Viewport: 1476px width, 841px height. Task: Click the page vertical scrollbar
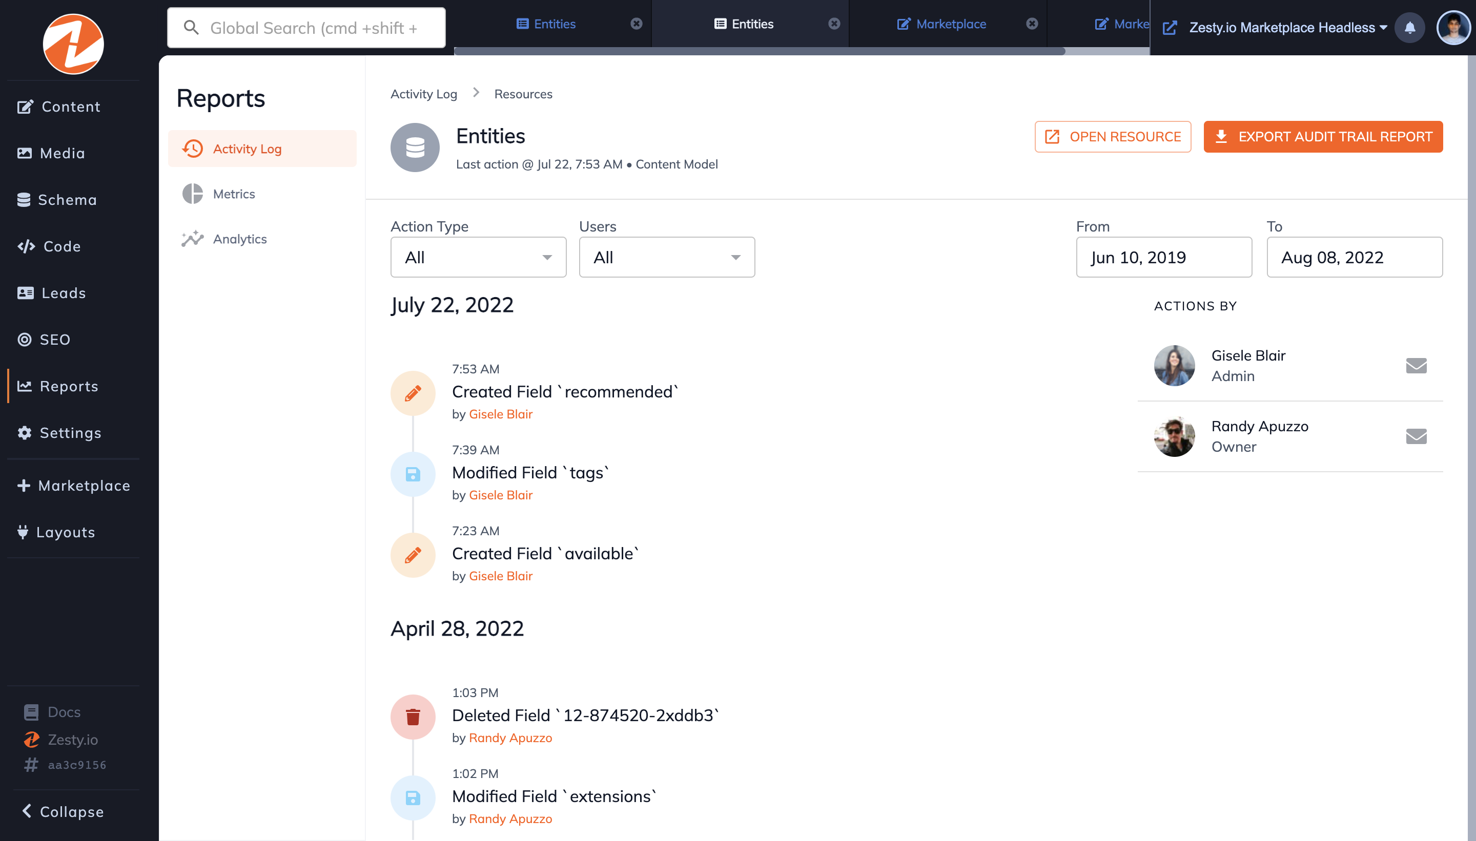tap(1471, 448)
